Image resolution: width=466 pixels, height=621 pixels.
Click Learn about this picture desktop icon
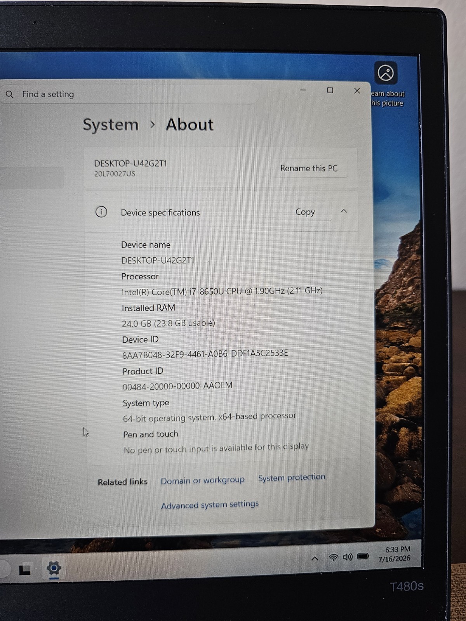[386, 84]
